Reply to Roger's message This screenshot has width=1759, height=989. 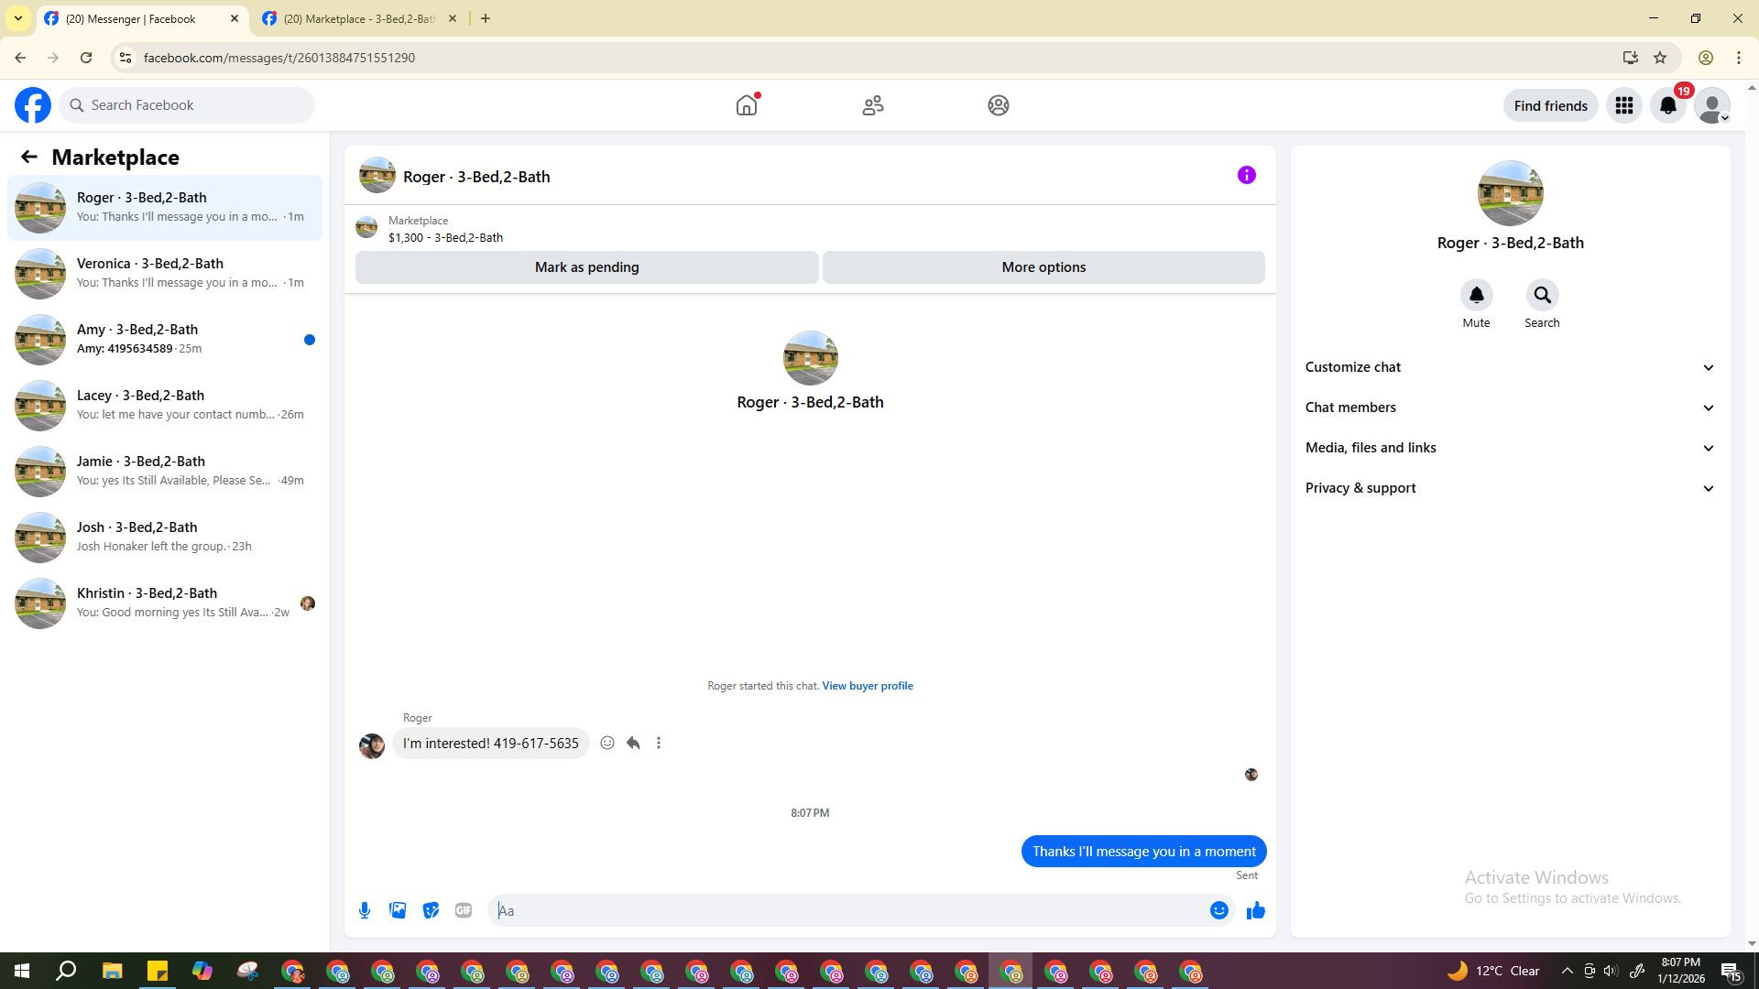pos(633,744)
